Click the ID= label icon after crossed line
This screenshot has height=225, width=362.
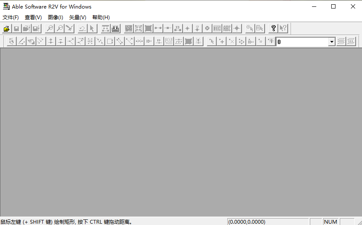pyautogui.click(x=149, y=41)
